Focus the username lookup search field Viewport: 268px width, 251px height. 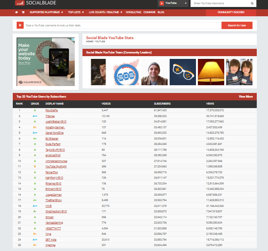[122, 25]
